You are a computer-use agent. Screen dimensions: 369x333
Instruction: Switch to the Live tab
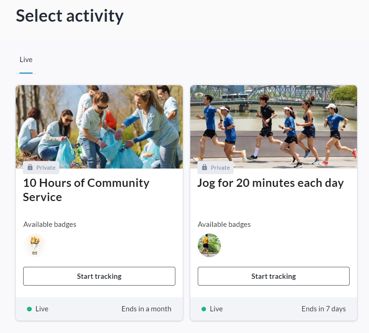26,60
